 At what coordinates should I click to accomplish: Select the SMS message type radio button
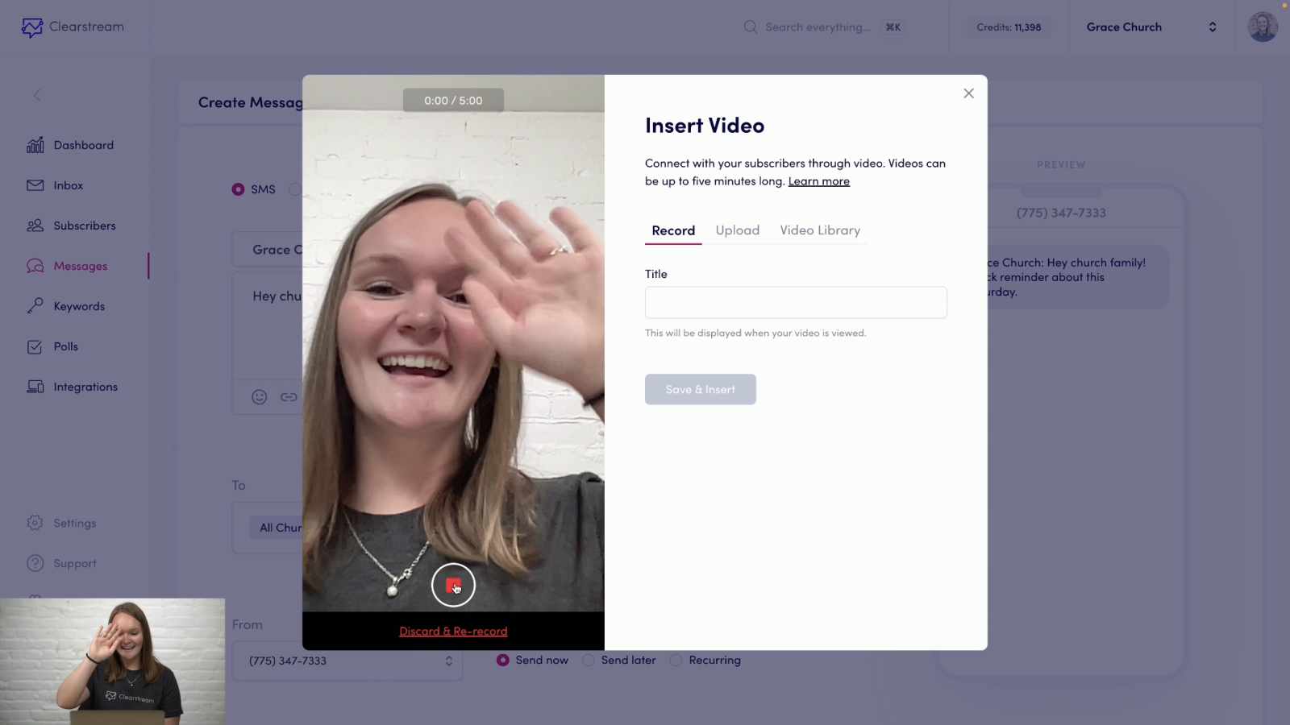(238, 189)
